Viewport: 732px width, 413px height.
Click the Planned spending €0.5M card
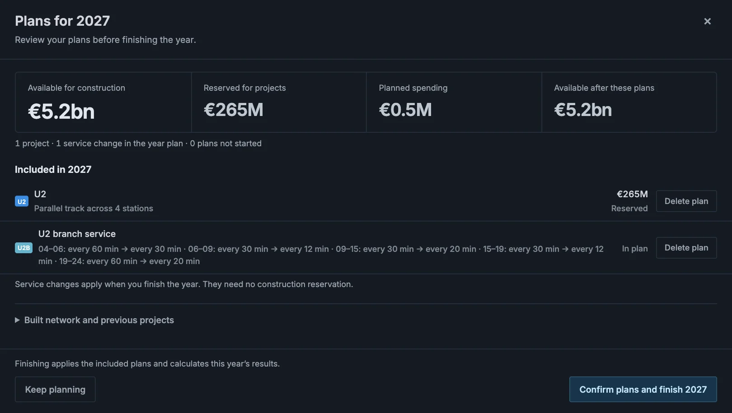(454, 102)
